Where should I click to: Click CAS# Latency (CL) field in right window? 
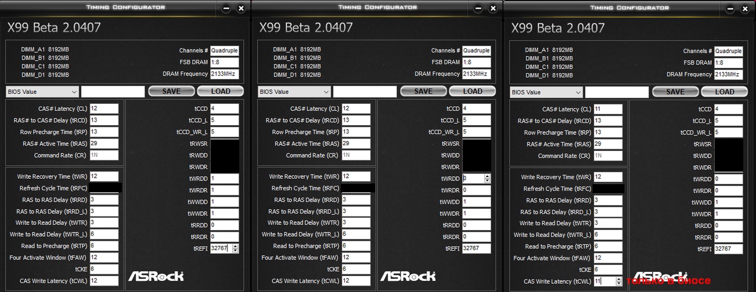[608, 109]
